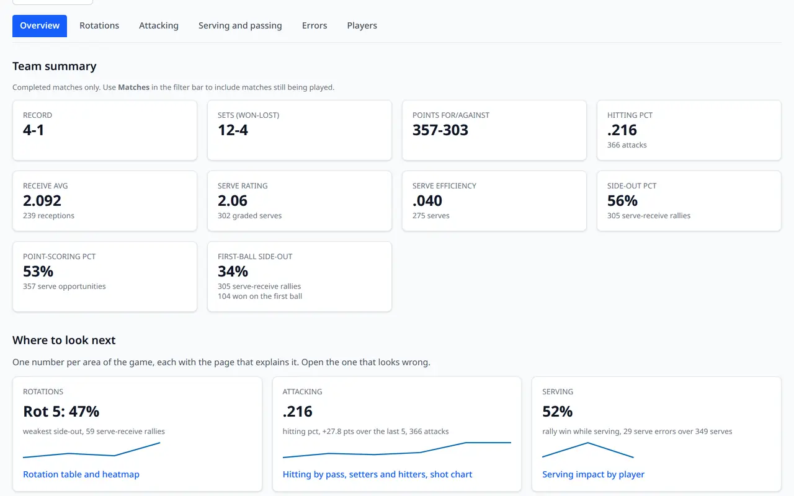The width and height of the screenshot is (794, 496).
Task: Click the First-Ball Side-Out value 34%
Action: (x=233, y=272)
